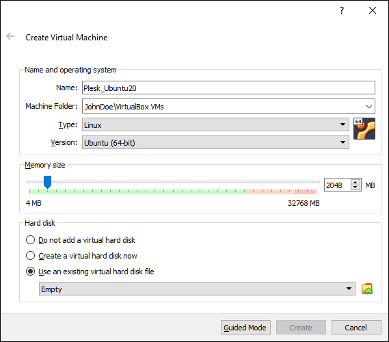Click the Create button
Screen dimensions: 389x342
tap(301, 328)
